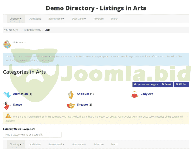Click the Animation origami bird icon

[7, 94]
